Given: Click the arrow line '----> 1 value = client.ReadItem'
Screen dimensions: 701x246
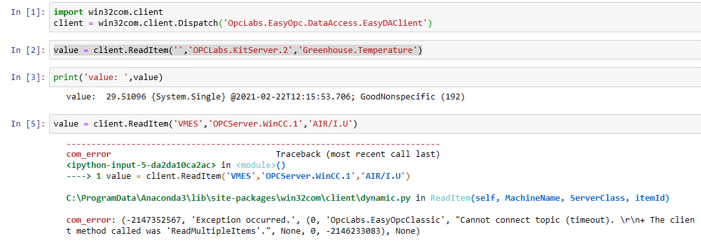Looking at the screenshot, I should [x=238, y=176].
